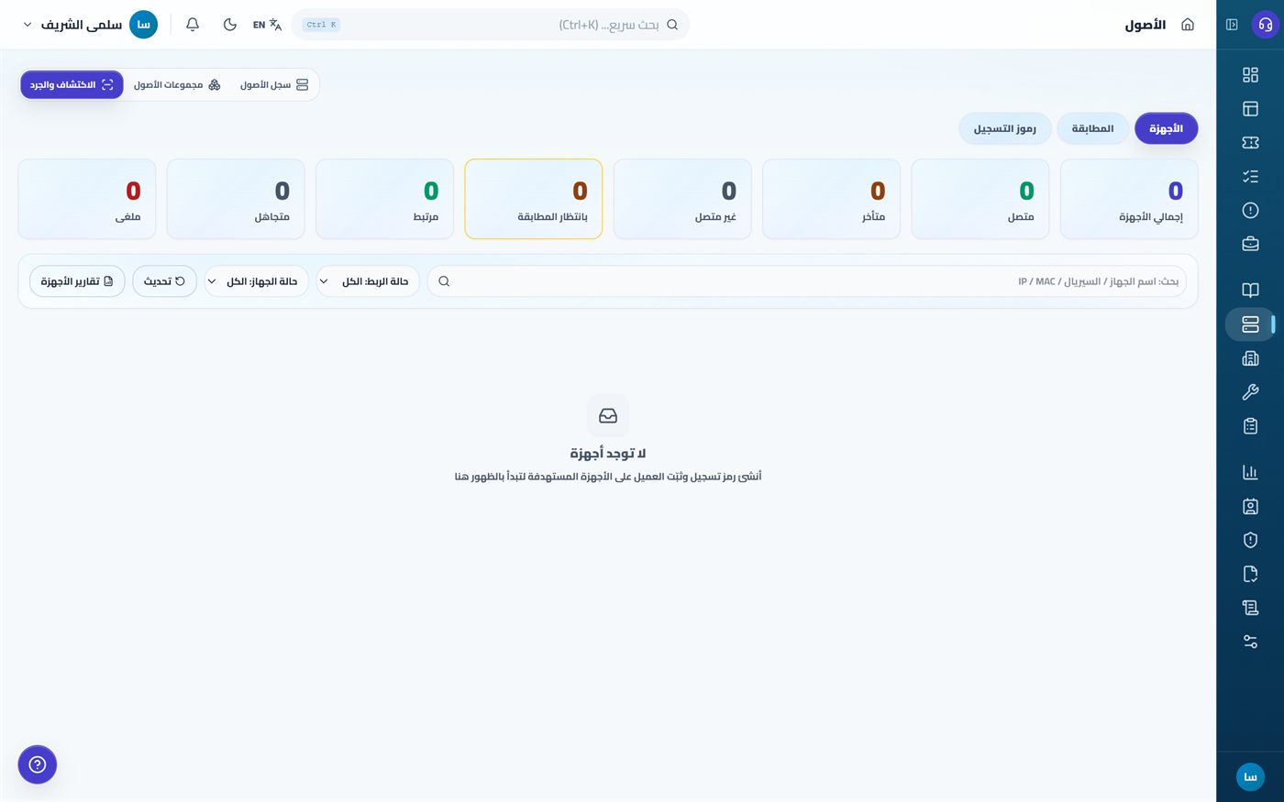Click the floating help question button
This screenshot has height=802, width=1284.
38,764
